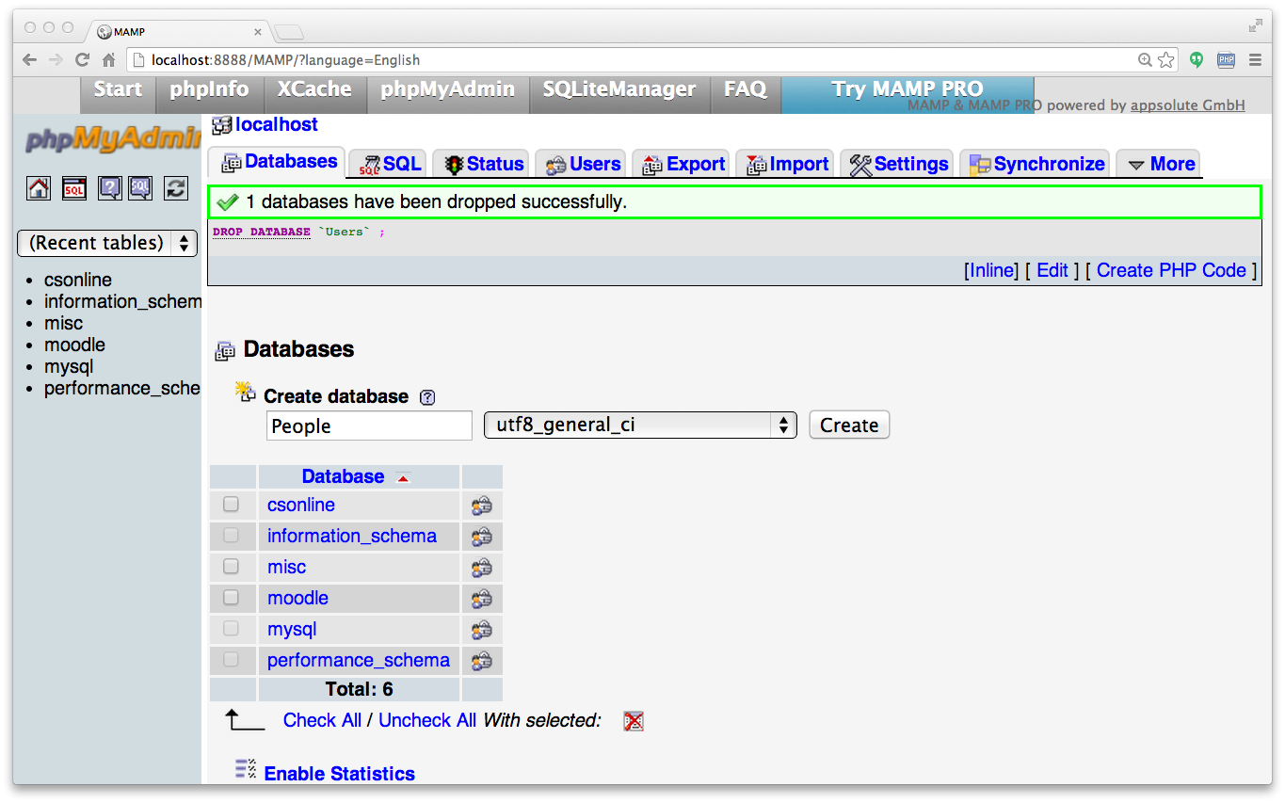Click the privileges icon for misc
This screenshot has width=1285, height=803.
(x=482, y=568)
